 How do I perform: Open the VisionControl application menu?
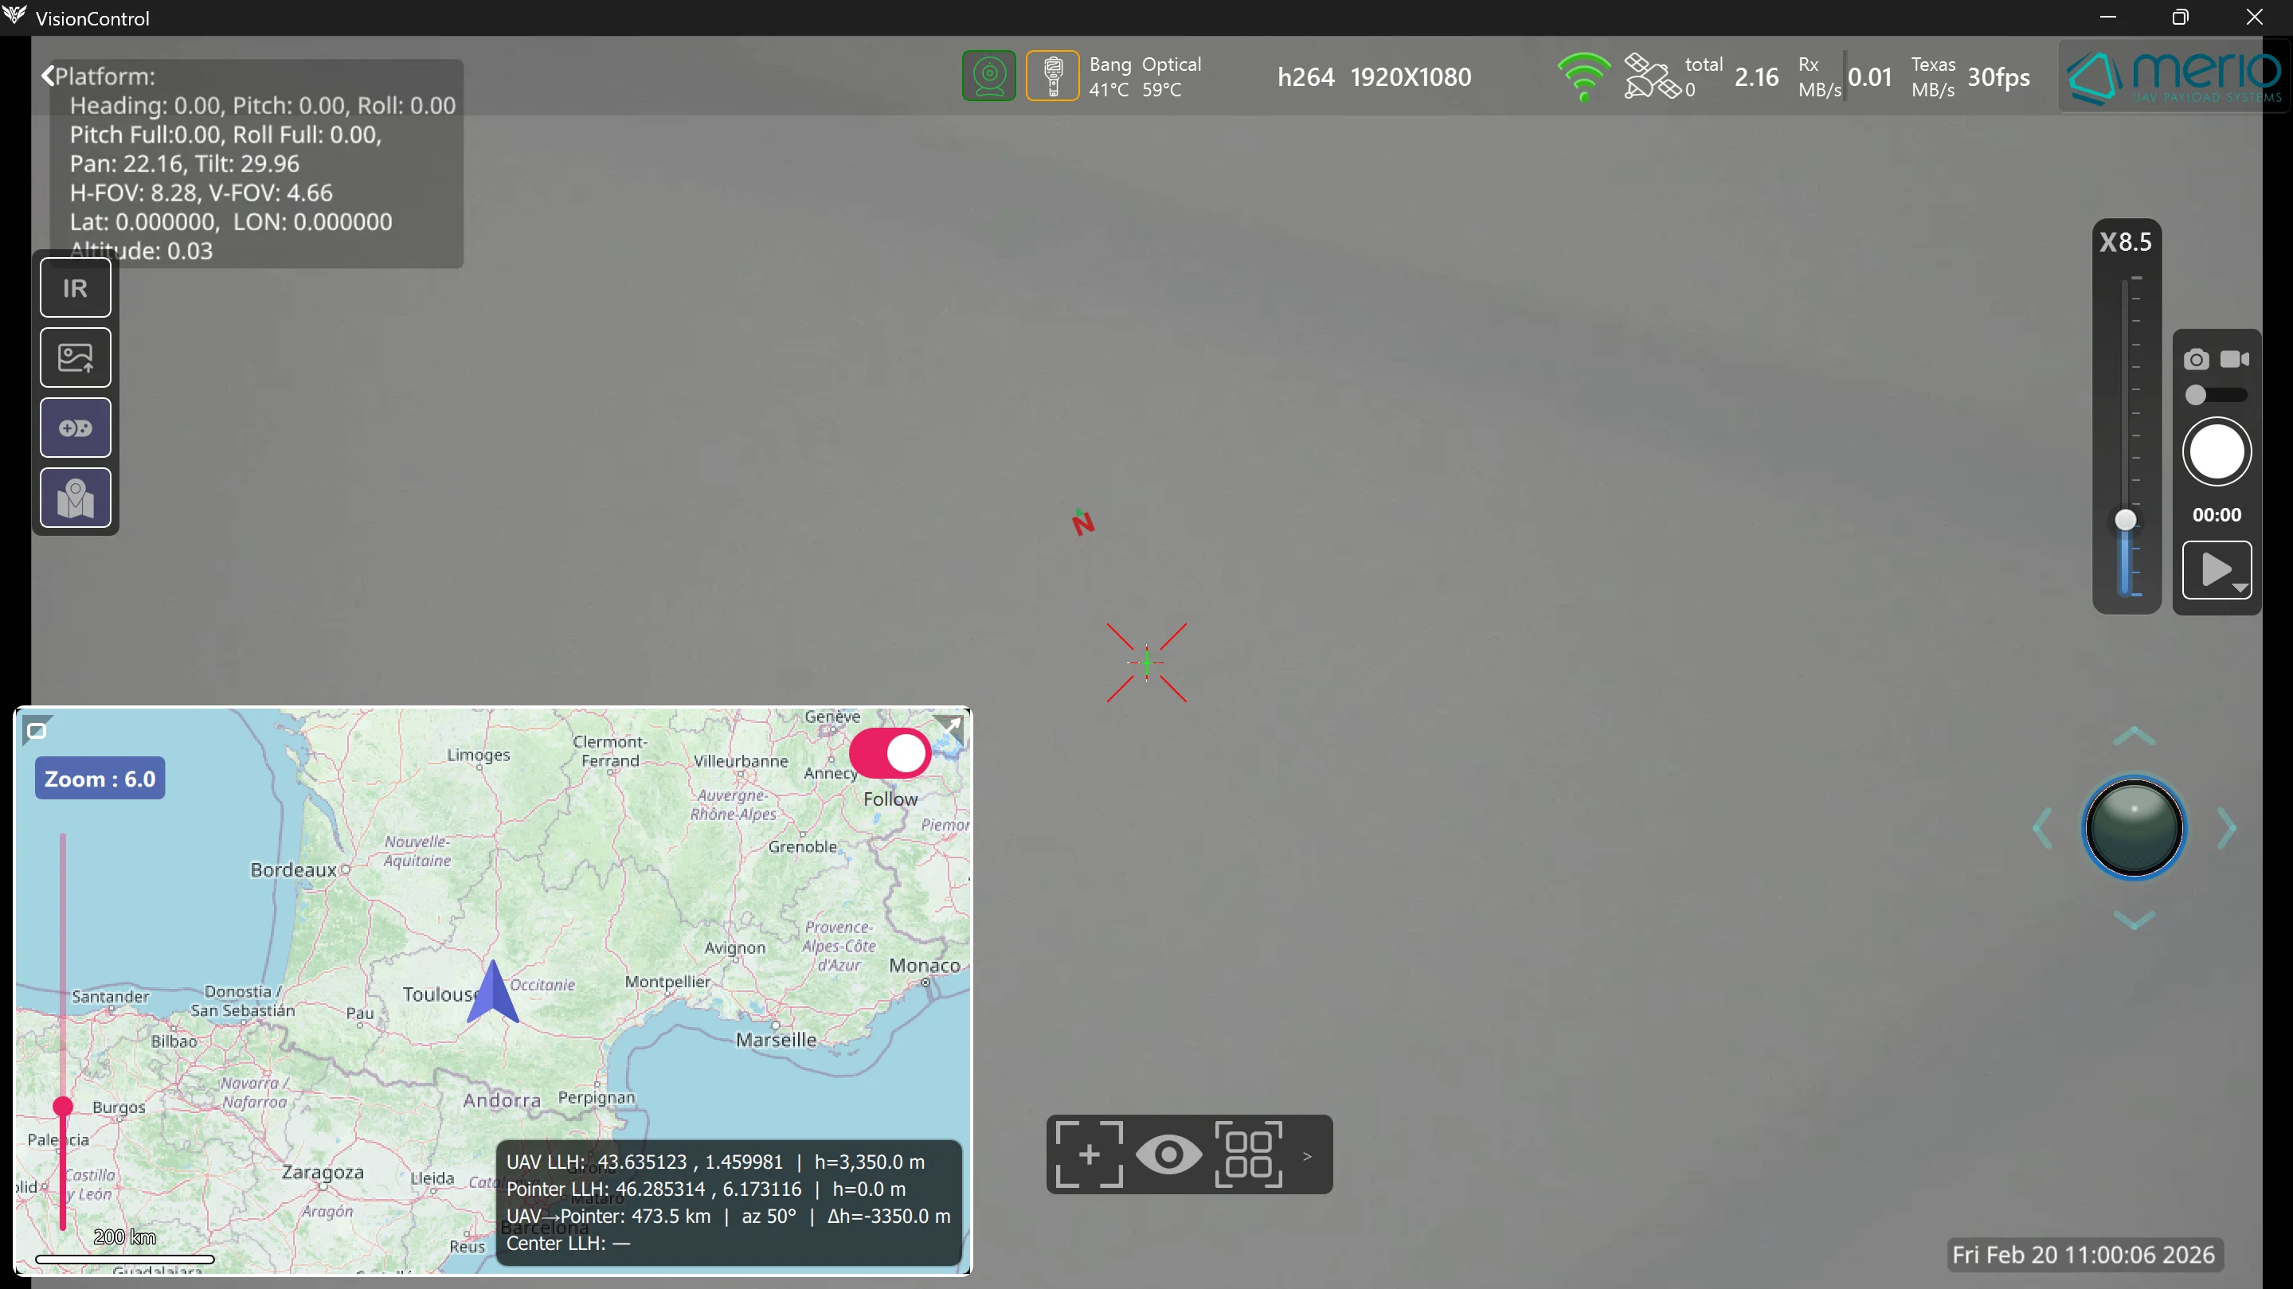pos(15,17)
